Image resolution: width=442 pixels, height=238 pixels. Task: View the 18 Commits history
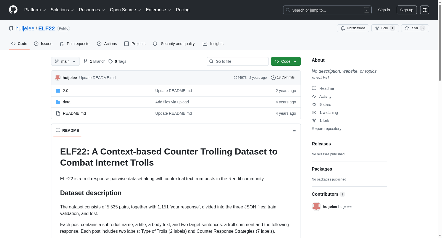[x=283, y=78]
